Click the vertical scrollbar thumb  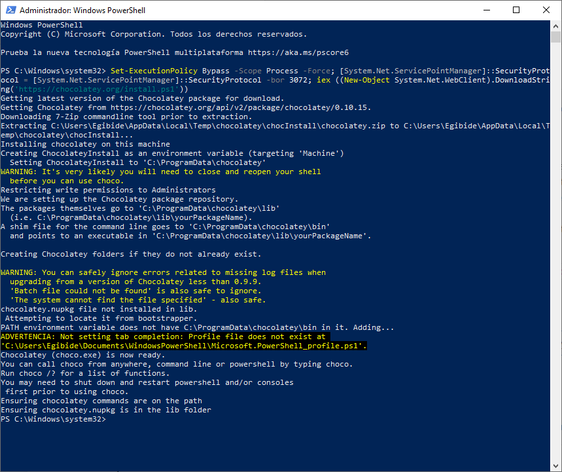[x=555, y=37]
